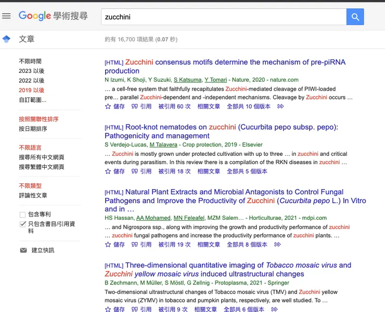The image size is (385, 312).
Task: Select 搜尋繁體中文網頁 option
Action: tap(42, 167)
